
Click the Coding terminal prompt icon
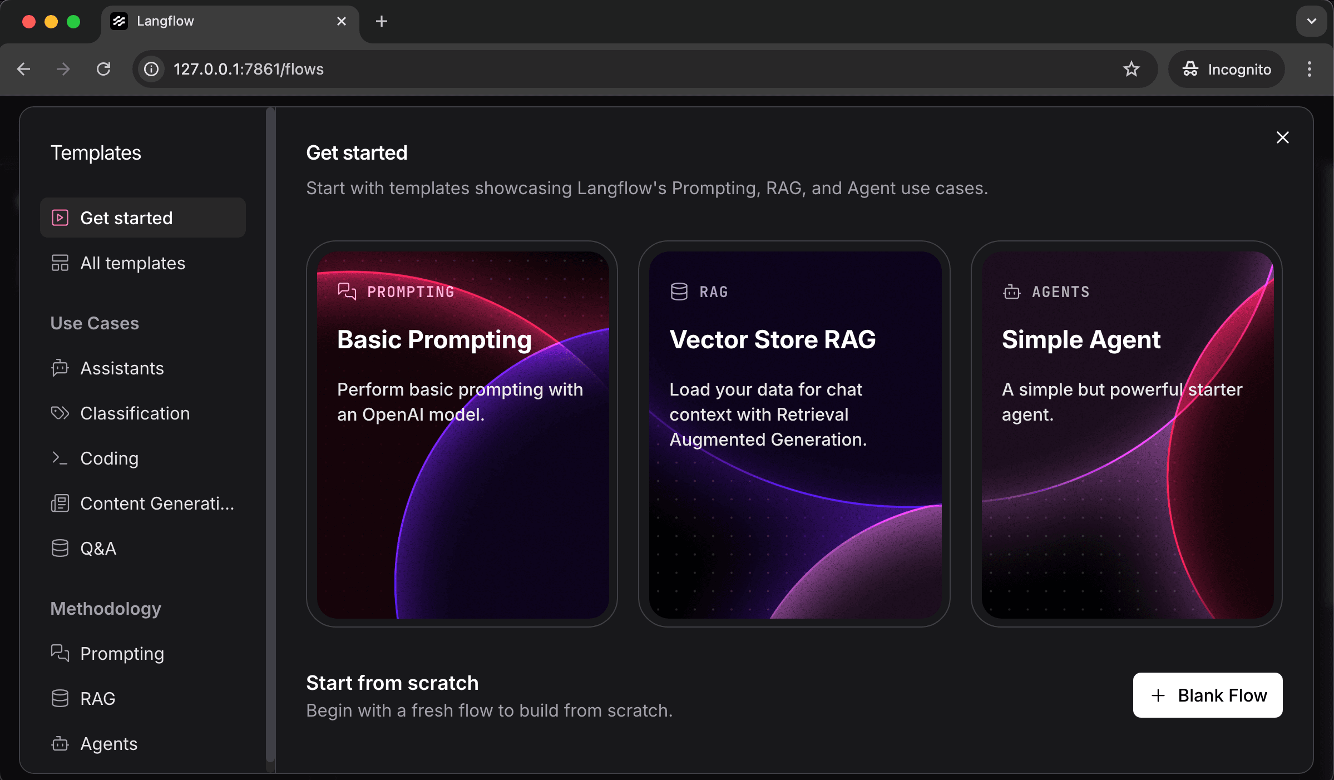click(60, 458)
